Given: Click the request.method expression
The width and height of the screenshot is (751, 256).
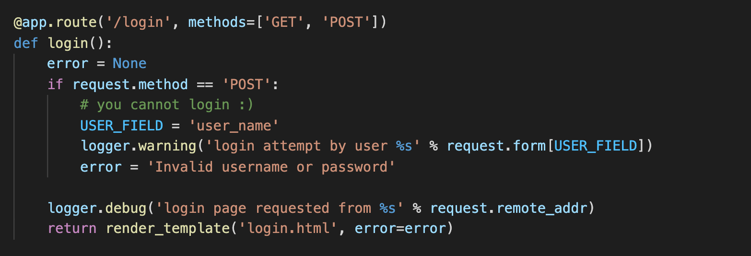Looking at the screenshot, I should coord(130,84).
